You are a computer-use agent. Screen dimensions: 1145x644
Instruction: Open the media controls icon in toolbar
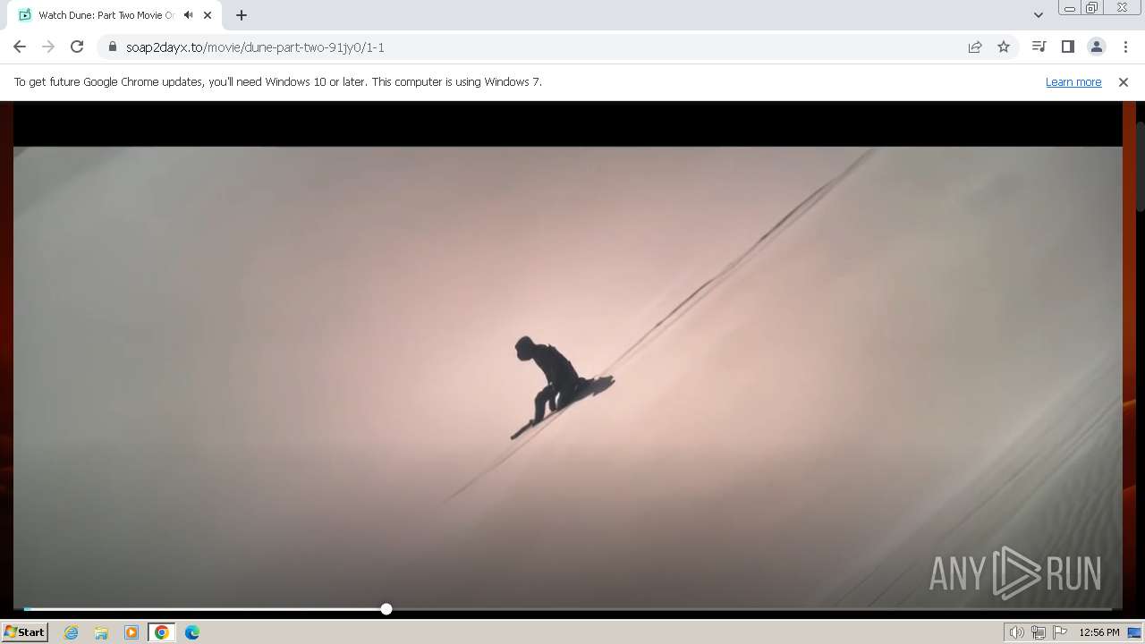tap(1039, 47)
